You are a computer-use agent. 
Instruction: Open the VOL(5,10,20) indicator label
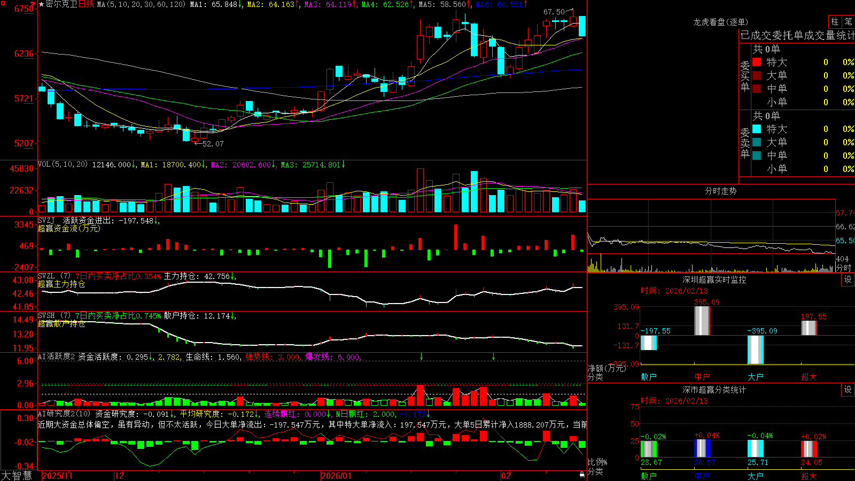coord(63,165)
